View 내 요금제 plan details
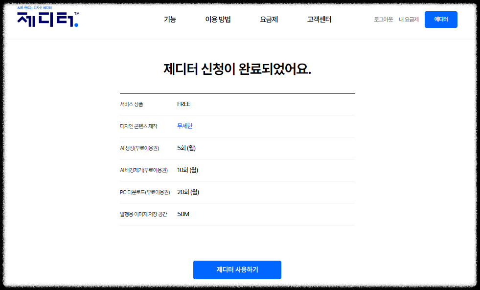The width and height of the screenshot is (480, 290). (x=409, y=20)
